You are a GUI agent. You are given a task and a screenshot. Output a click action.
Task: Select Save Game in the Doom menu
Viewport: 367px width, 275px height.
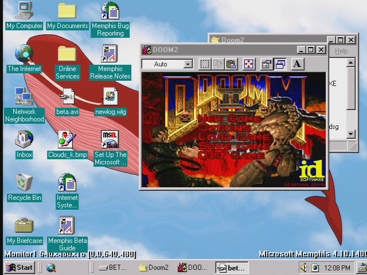coord(234,146)
